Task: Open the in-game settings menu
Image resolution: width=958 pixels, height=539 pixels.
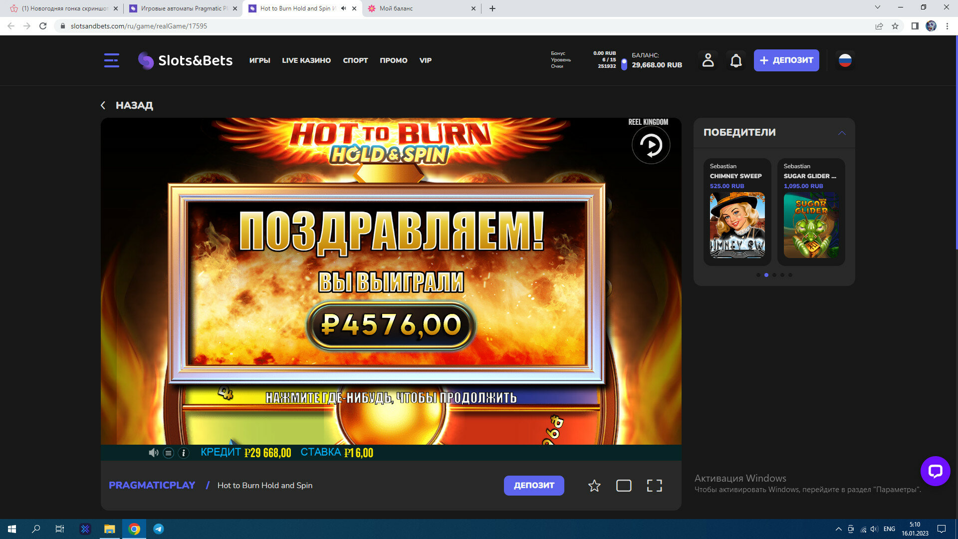Action: pos(169,453)
